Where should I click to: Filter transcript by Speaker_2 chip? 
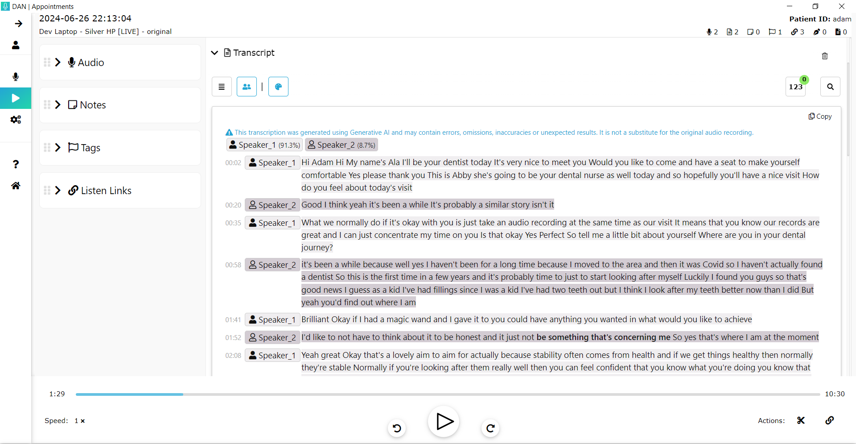[x=341, y=145]
